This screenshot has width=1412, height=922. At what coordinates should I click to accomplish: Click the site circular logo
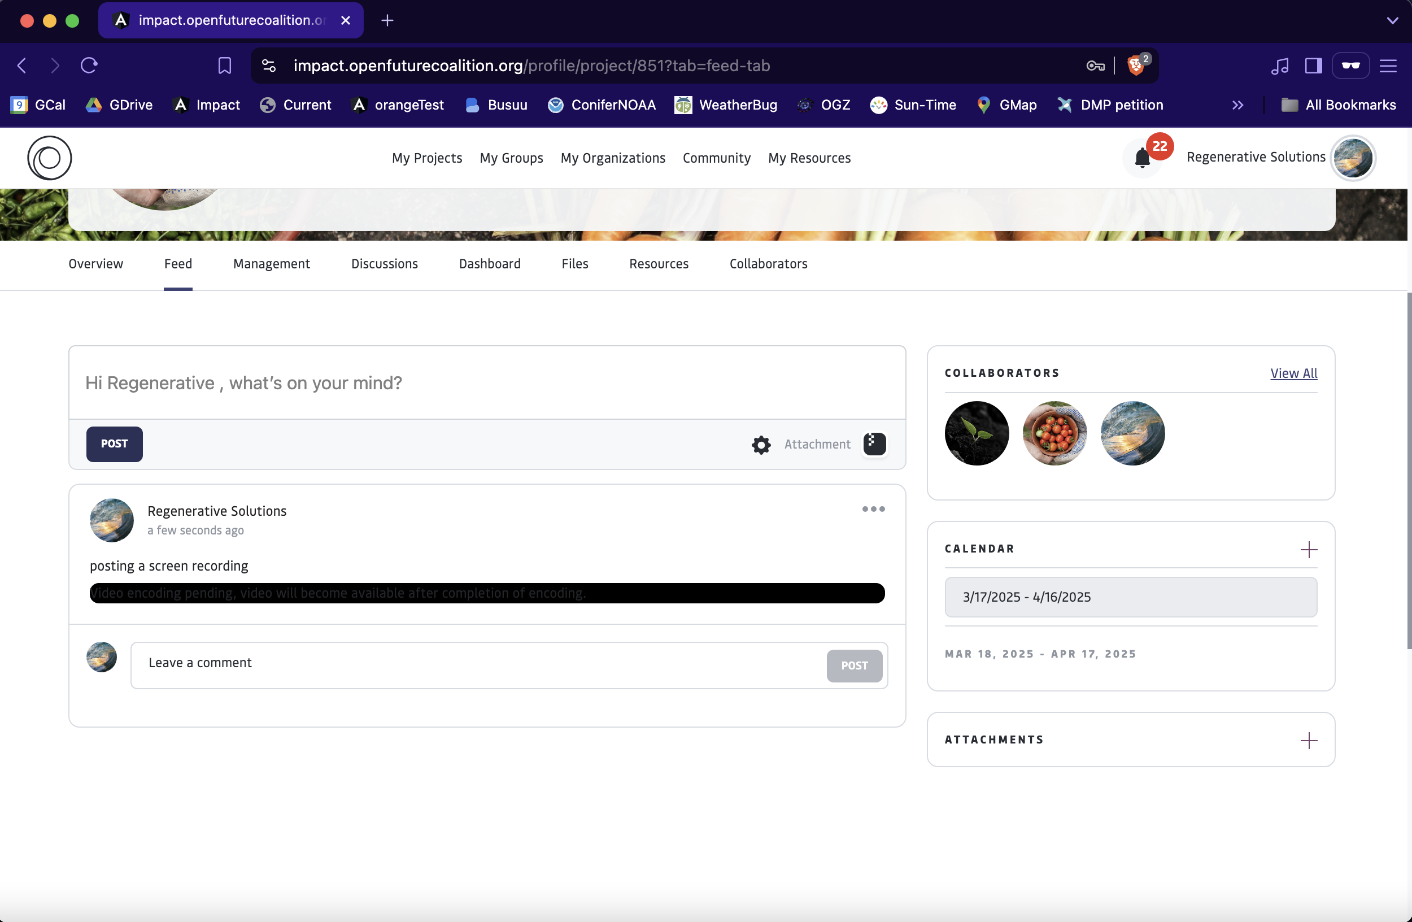[x=49, y=158]
